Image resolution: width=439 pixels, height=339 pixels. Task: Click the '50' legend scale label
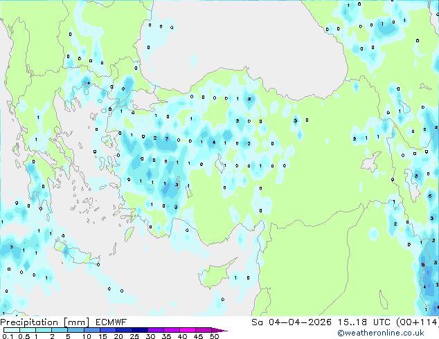(214, 336)
